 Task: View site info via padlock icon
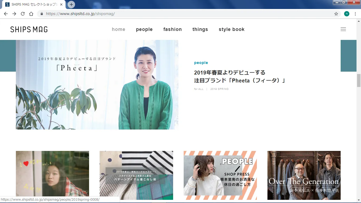[41, 14]
